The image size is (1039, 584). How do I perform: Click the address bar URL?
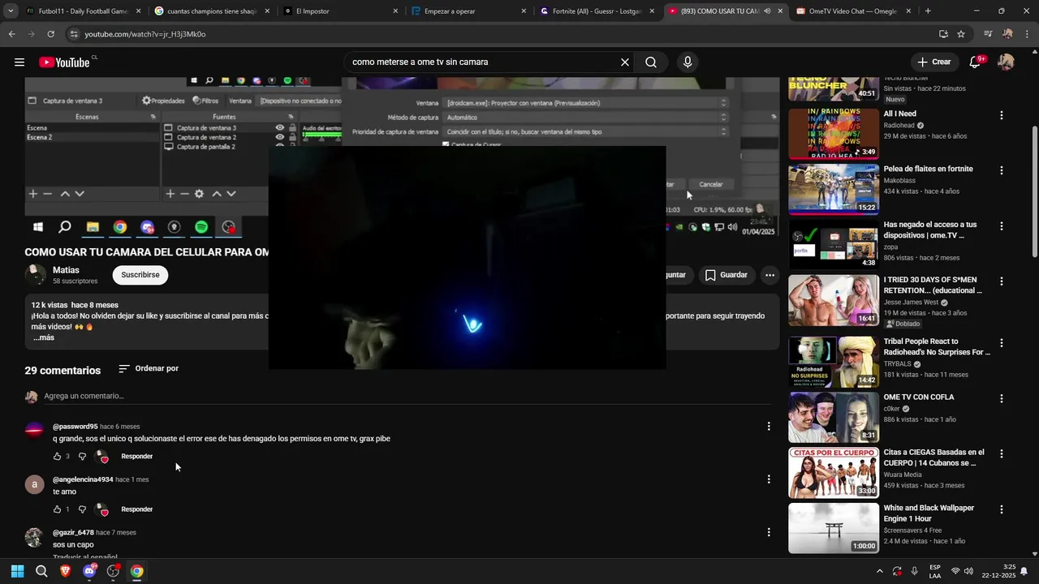(x=145, y=34)
